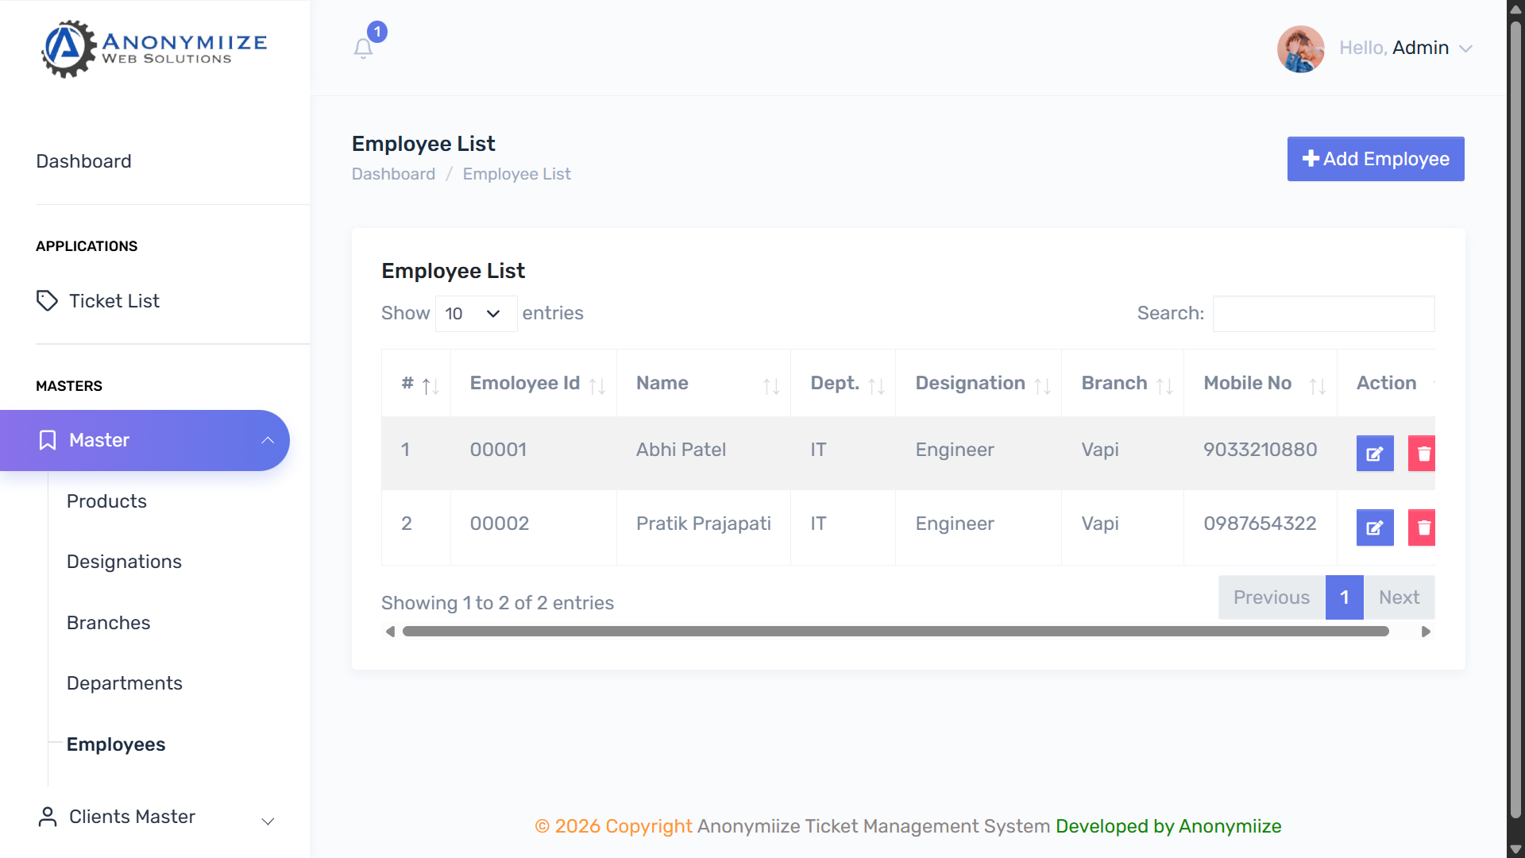
Task: Click the Employee List breadcrumb
Action: (516, 174)
